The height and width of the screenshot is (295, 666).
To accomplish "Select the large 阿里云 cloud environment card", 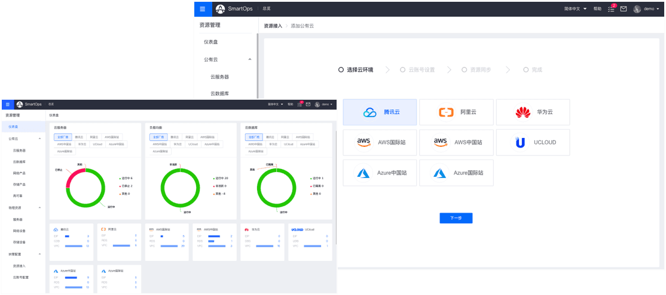I will click(456, 112).
